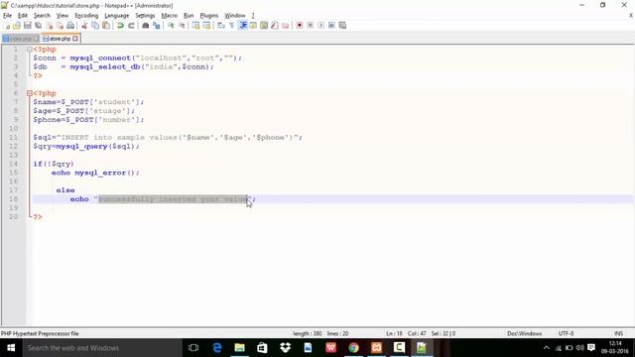Open the Window menu
This screenshot has width=635, height=357.
click(x=235, y=16)
